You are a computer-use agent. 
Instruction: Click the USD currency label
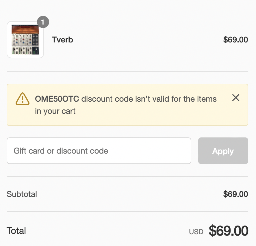(196, 232)
